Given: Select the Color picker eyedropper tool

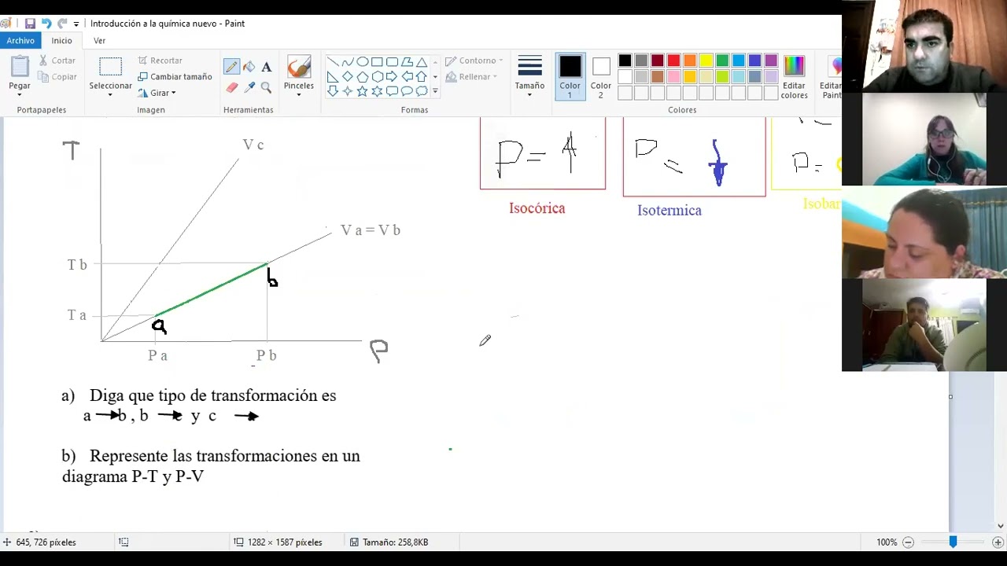Looking at the screenshot, I should click(249, 87).
